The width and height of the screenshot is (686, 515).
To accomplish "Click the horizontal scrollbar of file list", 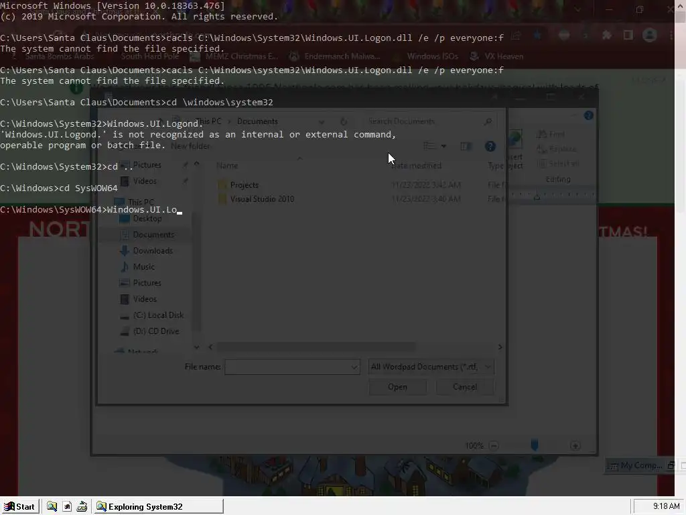I will coord(315,347).
